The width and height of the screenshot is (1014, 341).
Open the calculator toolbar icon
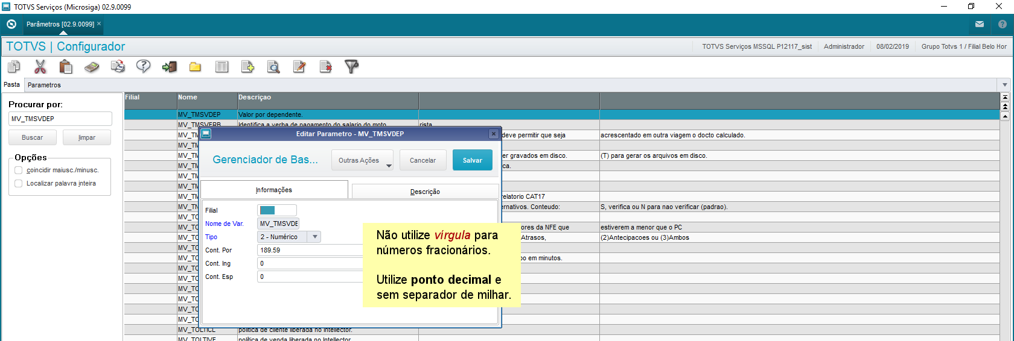tap(92, 66)
